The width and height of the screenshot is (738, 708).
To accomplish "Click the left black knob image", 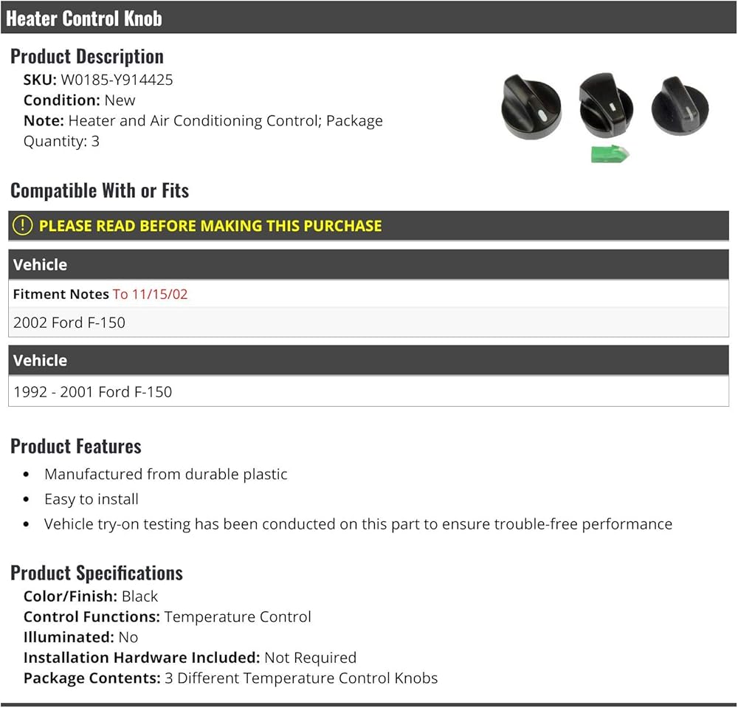I will pos(531,106).
